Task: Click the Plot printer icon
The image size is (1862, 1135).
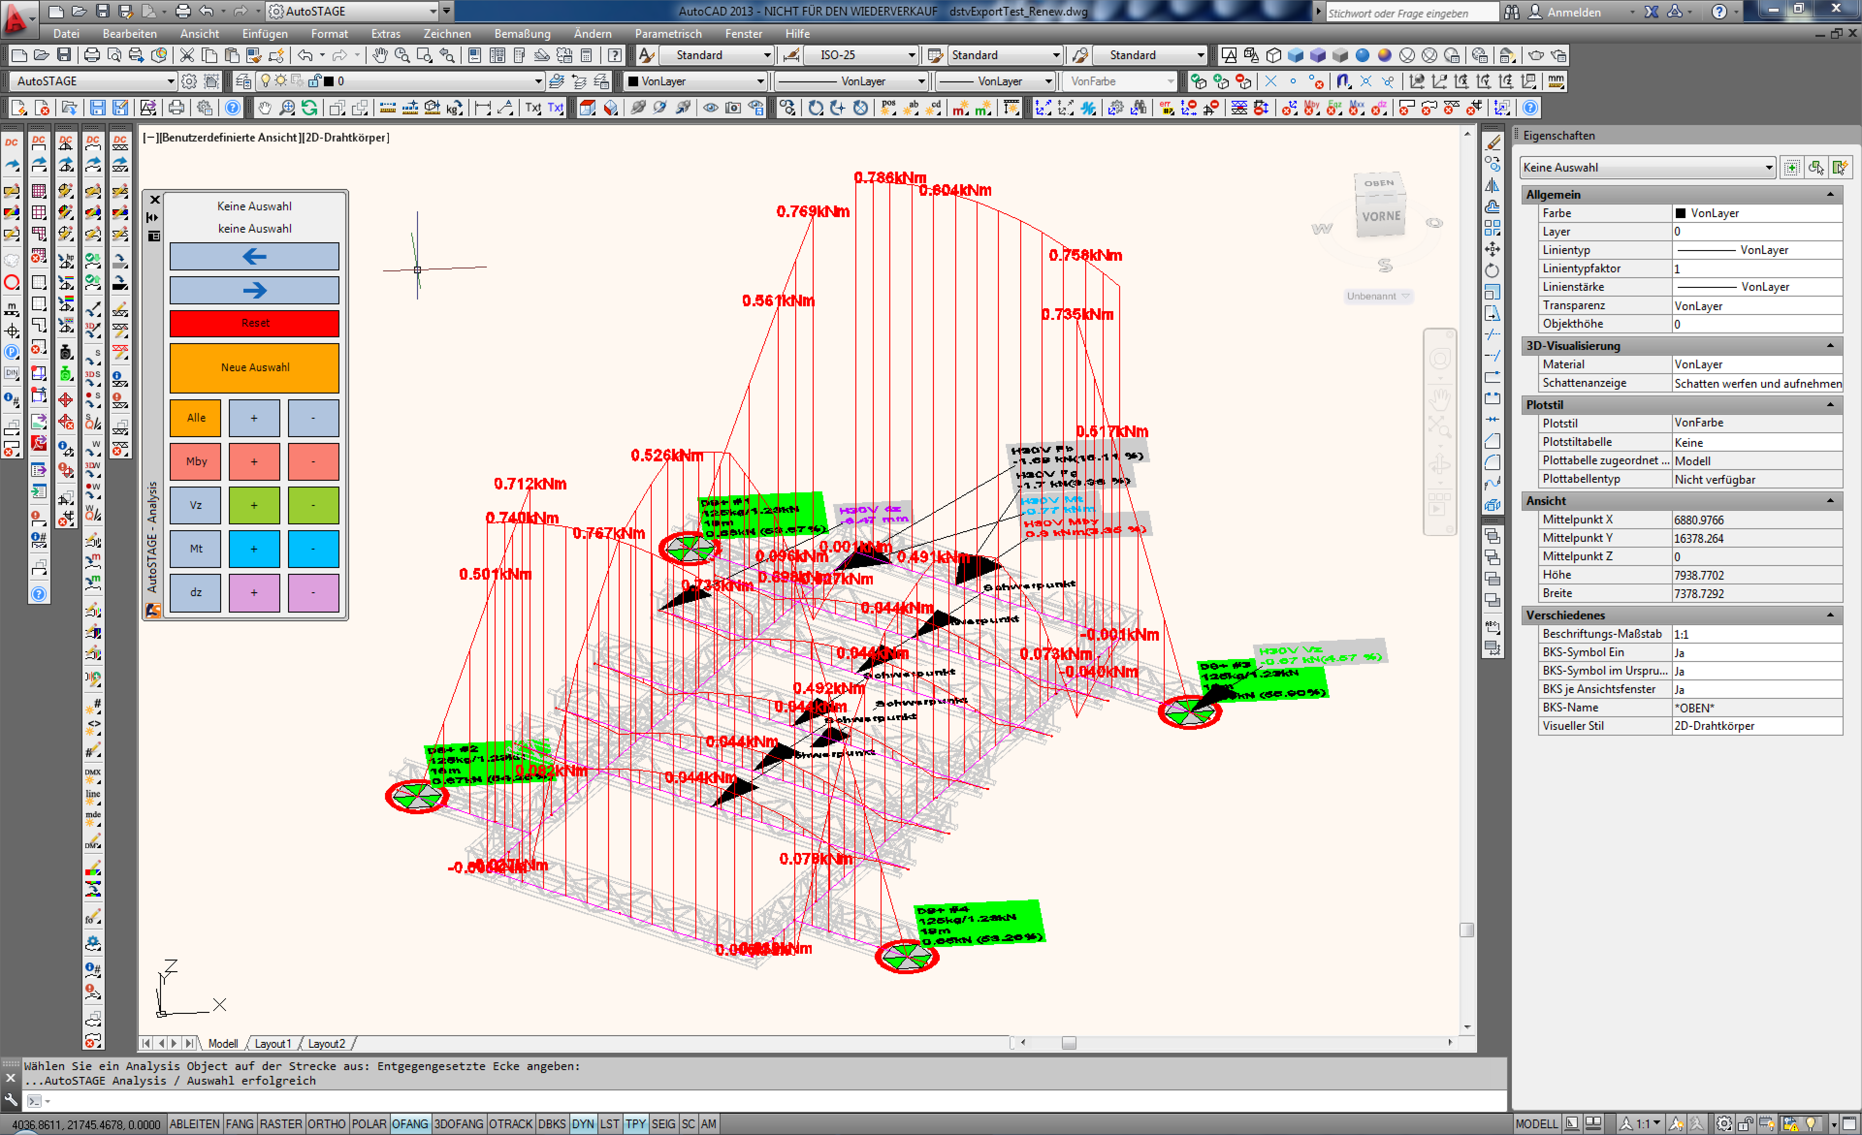Action: [x=92, y=55]
